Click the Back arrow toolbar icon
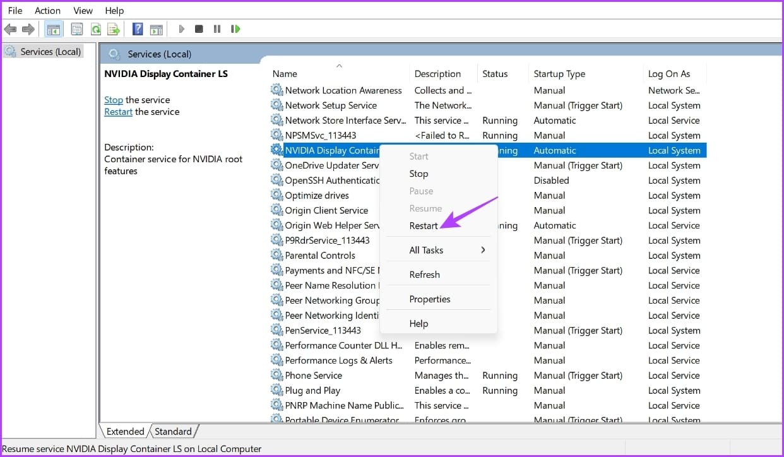Screen dimensions: 784x457 pos(10,29)
